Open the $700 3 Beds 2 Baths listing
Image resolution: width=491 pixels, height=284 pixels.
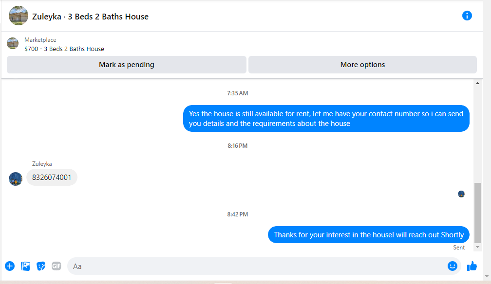tap(64, 49)
